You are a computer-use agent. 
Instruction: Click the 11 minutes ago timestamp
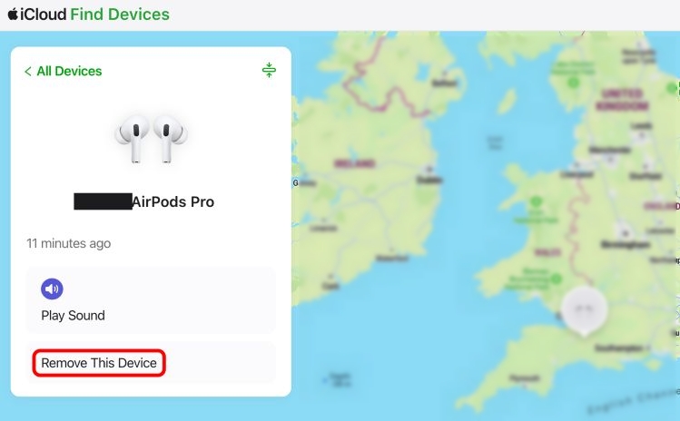click(68, 244)
